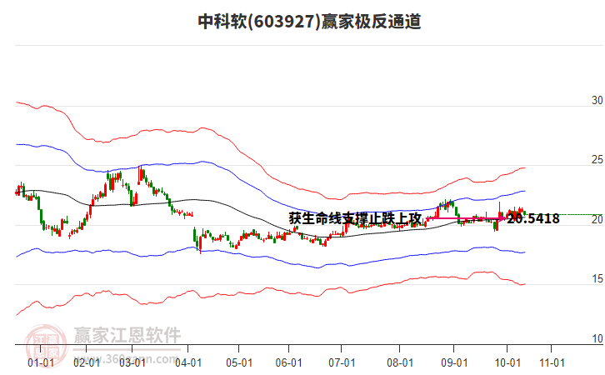
Task: Click the x-axis date 11-01
Action: tap(552, 363)
